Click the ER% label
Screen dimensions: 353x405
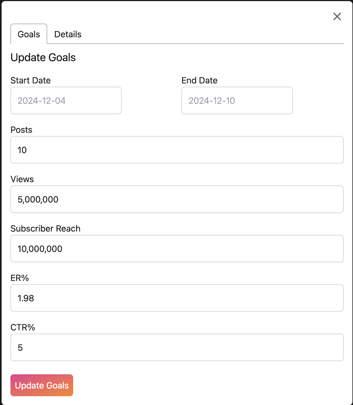point(20,278)
